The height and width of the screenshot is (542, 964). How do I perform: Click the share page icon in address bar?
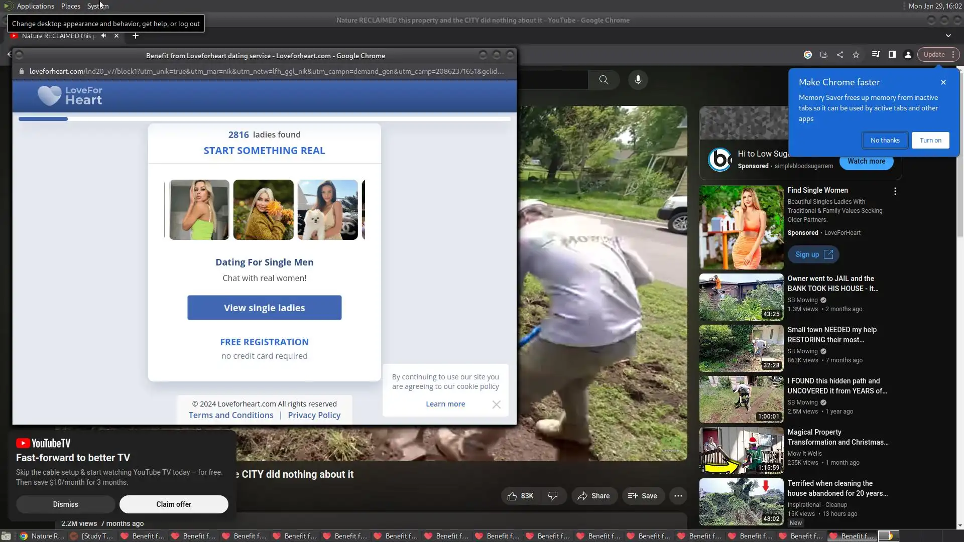840,55
